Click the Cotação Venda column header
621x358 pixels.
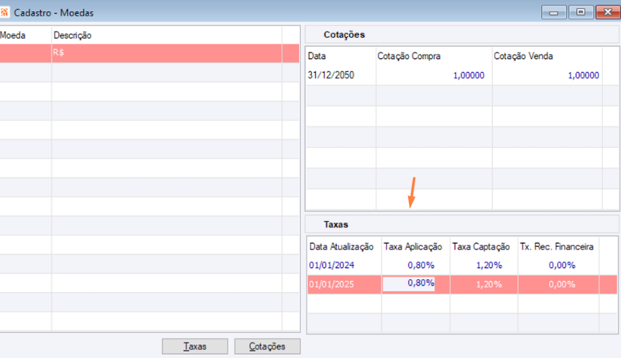pyautogui.click(x=523, y=56)
